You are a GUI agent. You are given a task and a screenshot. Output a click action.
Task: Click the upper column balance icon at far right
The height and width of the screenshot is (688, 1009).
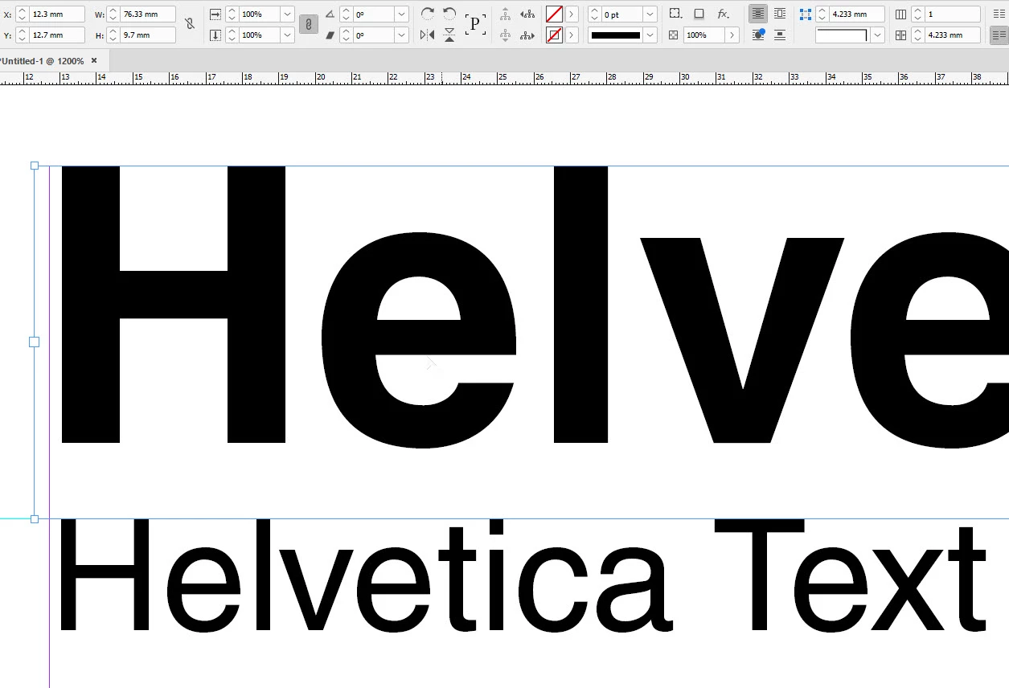pyautogui.click(x=999, y=14)
